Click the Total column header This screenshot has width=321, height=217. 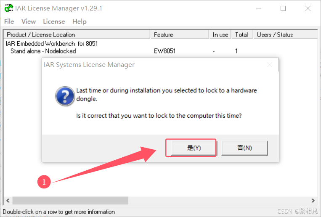242,34
